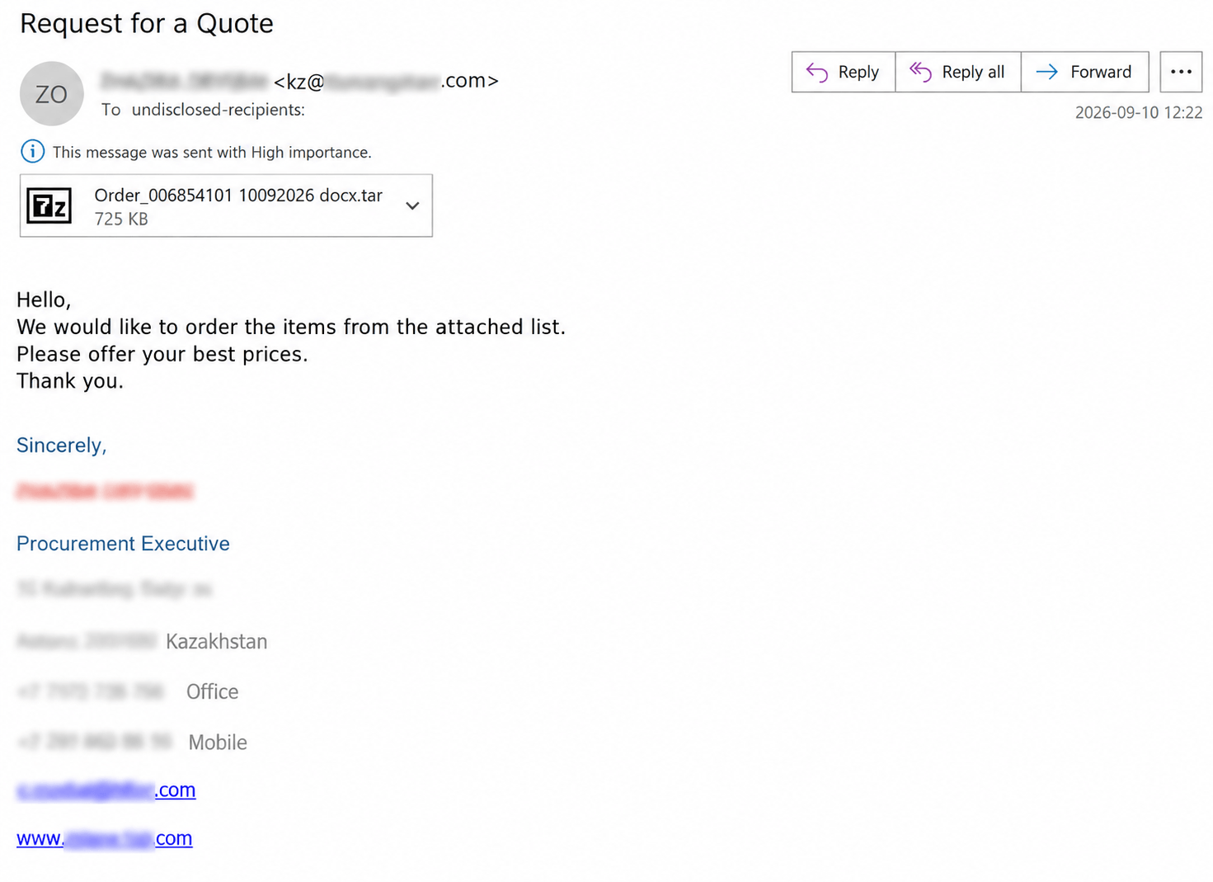This screenshot has height=882, width=1213.
Task: Click Reply all button
Action: tap(958, 73)
